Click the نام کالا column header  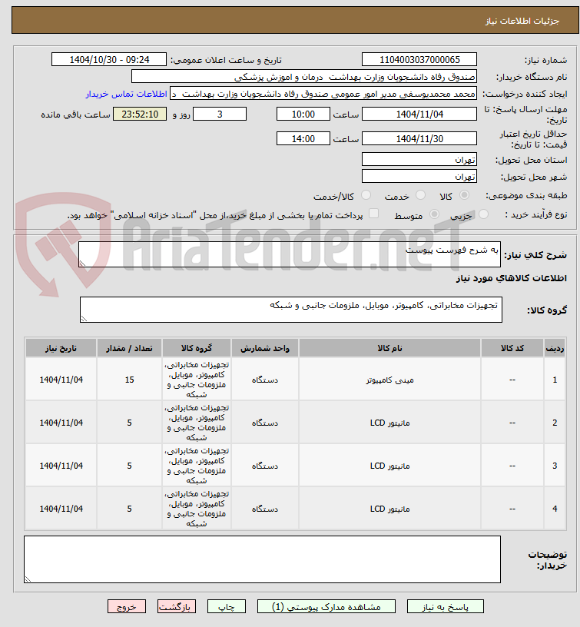tap(389, 348)
